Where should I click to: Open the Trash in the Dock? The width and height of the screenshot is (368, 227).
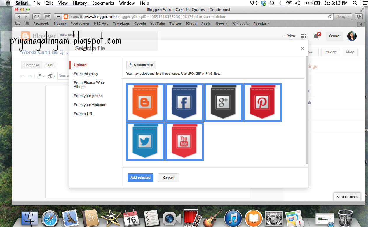[345, 218]
